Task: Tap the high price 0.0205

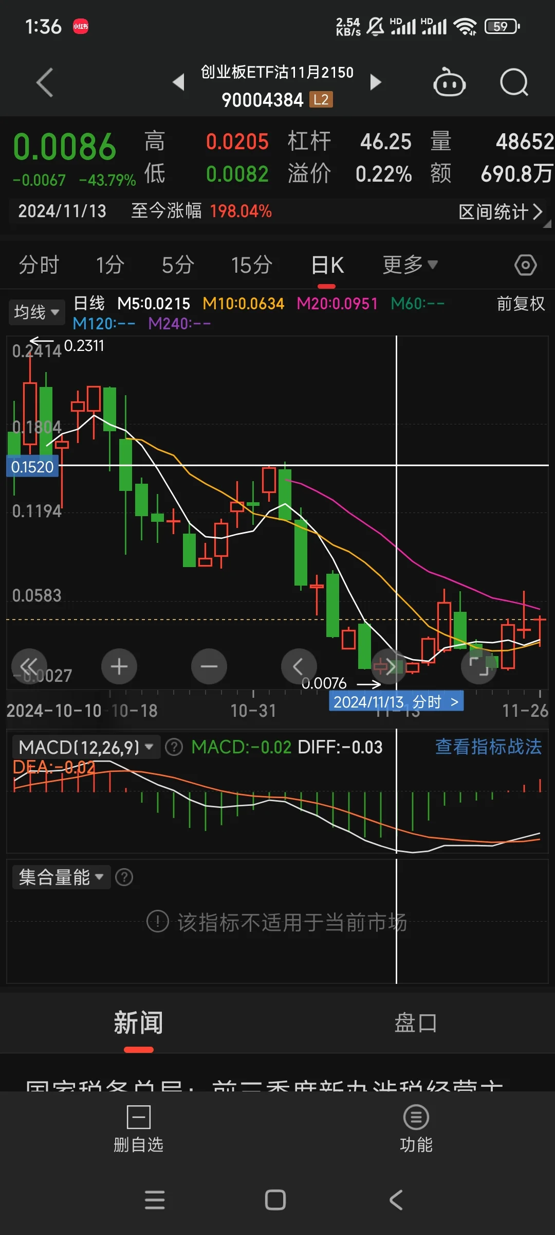Action: pyautogui.click(x=237, y=142)
